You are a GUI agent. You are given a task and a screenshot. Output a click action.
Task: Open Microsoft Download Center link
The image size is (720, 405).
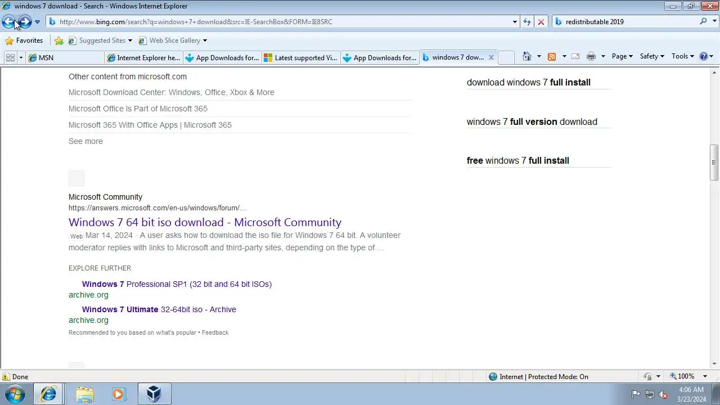[x=172, y=92]
